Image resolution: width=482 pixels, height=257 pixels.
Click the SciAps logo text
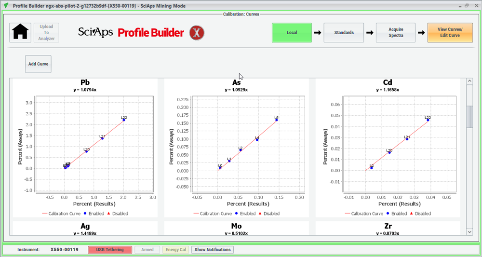tap(95, 32)
